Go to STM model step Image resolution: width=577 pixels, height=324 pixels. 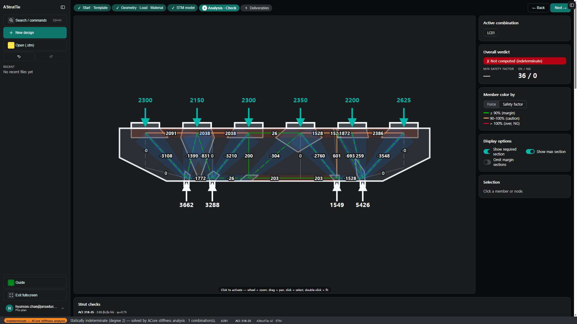(183, 8)
